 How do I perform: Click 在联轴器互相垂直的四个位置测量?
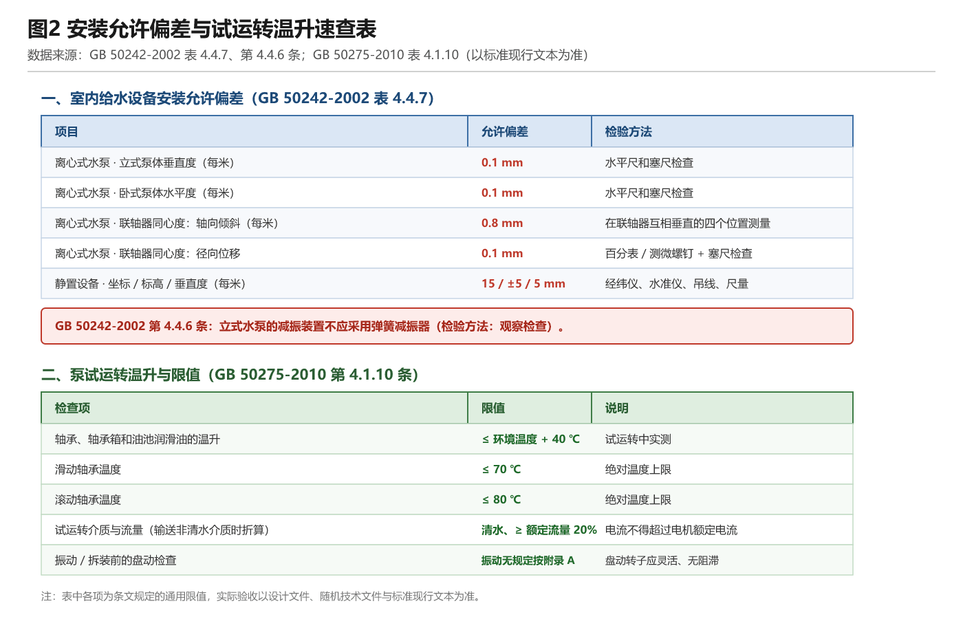point(688,224)
